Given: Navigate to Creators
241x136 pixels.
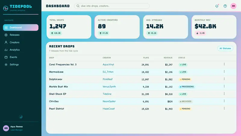Looking at the screenshot, I should click(20, 42).
